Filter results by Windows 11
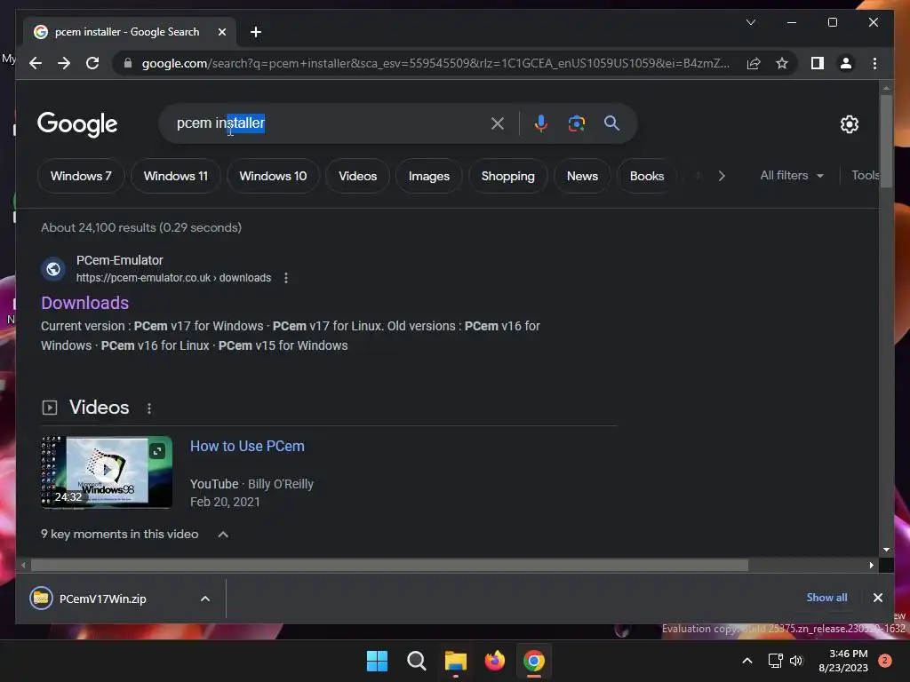Screen dimensions: 910x682 [x=175, y=176]
